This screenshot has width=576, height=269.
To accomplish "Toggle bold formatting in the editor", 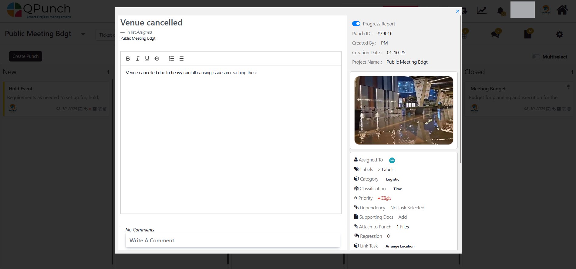I will click(128, 58).
